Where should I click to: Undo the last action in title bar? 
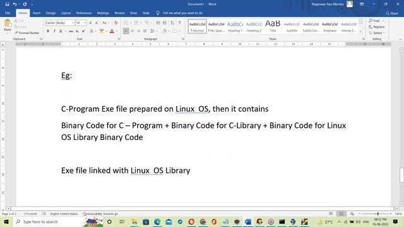pyautogui.click(x=15, y=4)
